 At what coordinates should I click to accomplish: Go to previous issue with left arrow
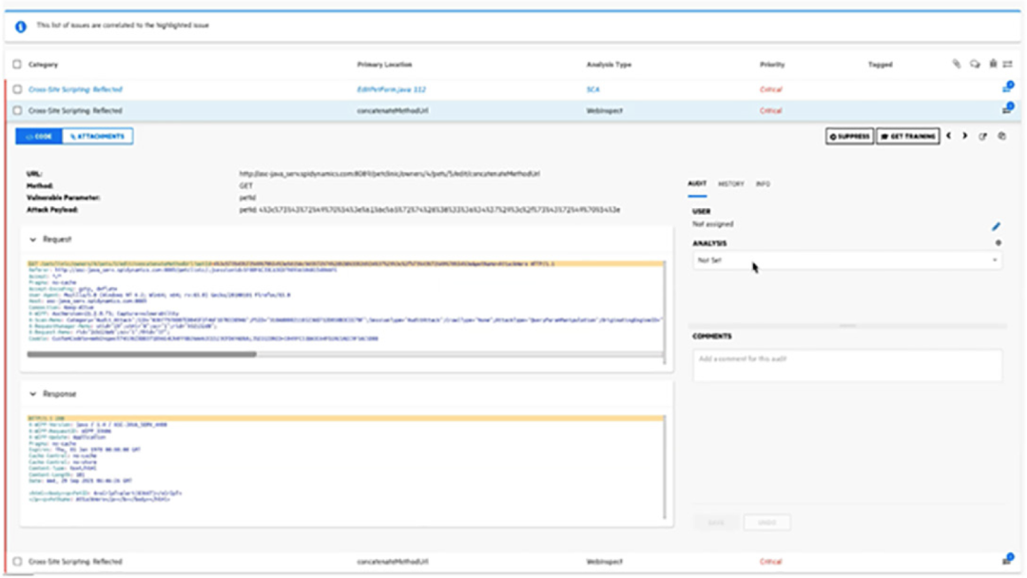point(948,136)
